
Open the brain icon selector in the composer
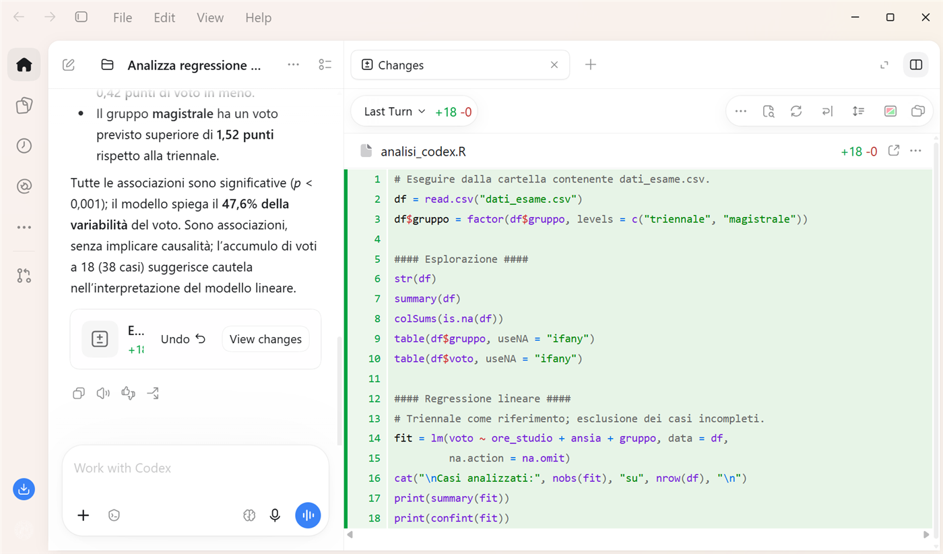point(249,516)
